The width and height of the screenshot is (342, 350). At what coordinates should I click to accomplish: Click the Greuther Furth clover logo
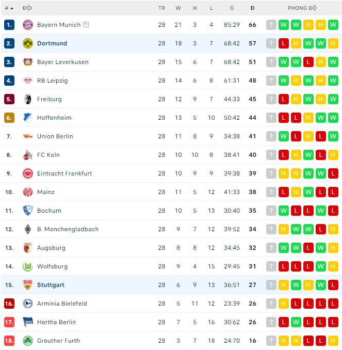(28, 341)
